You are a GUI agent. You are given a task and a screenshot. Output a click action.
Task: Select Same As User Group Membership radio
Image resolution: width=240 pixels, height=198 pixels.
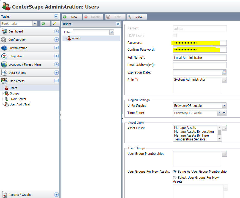(175, 171)
